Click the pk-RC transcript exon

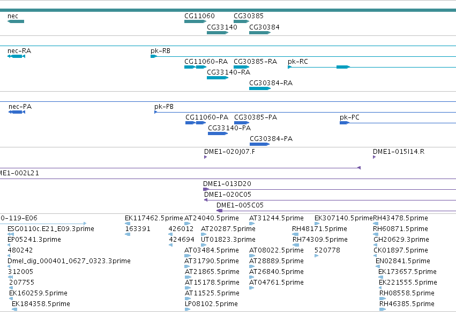click(343, 67)
